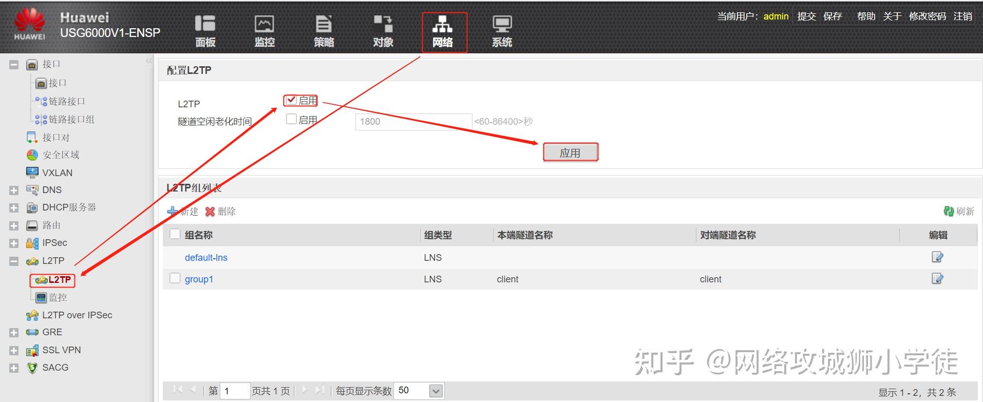Collapse the L2TP tree node

tap(14, 261)
